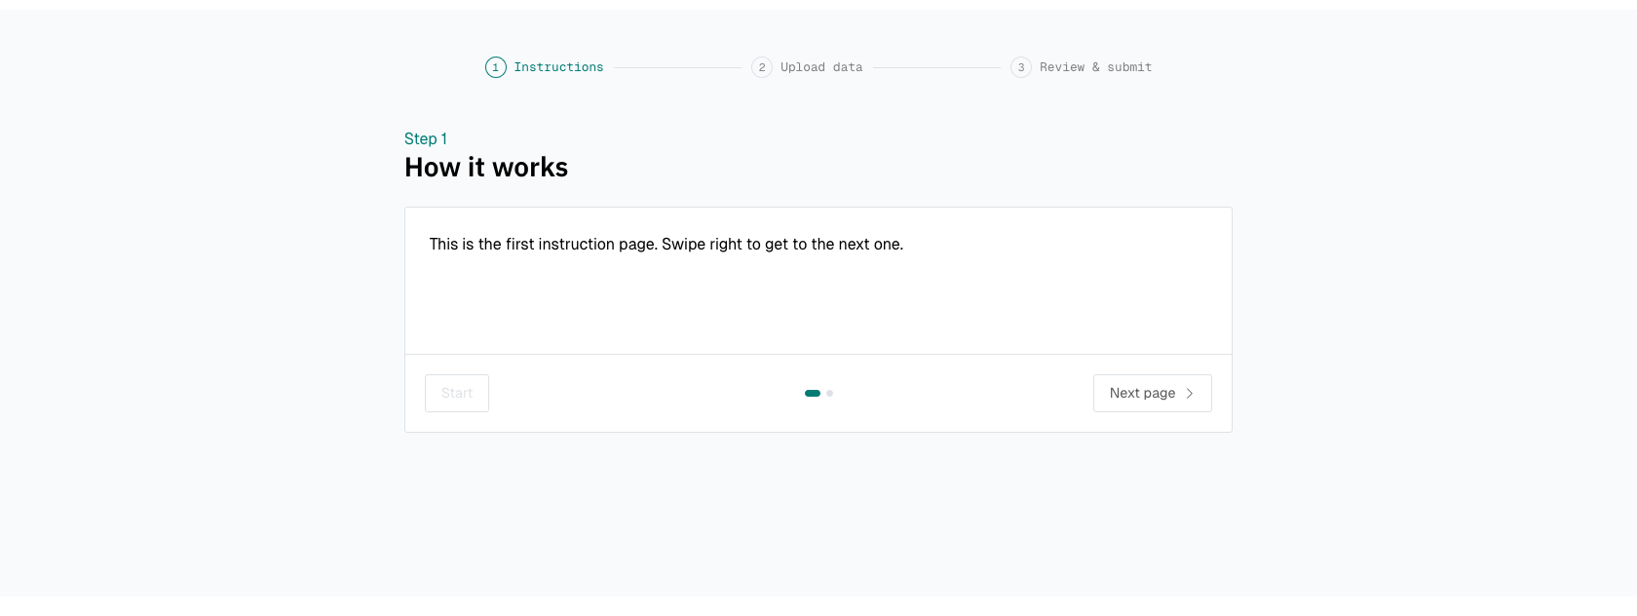Select the second pagination dot
The height and width of the screenshot is (616, 1637).
click(829, 393)
